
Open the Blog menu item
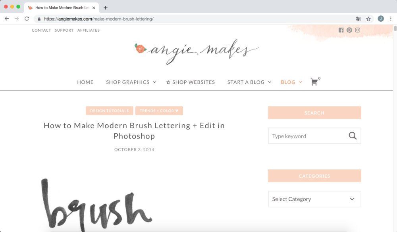(288, 82)
